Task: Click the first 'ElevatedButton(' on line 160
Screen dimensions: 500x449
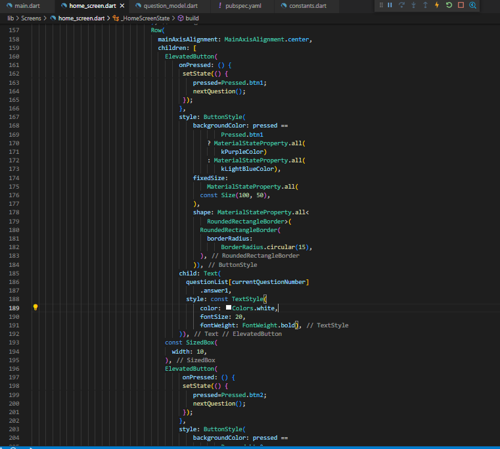Action: click(191, 57)
